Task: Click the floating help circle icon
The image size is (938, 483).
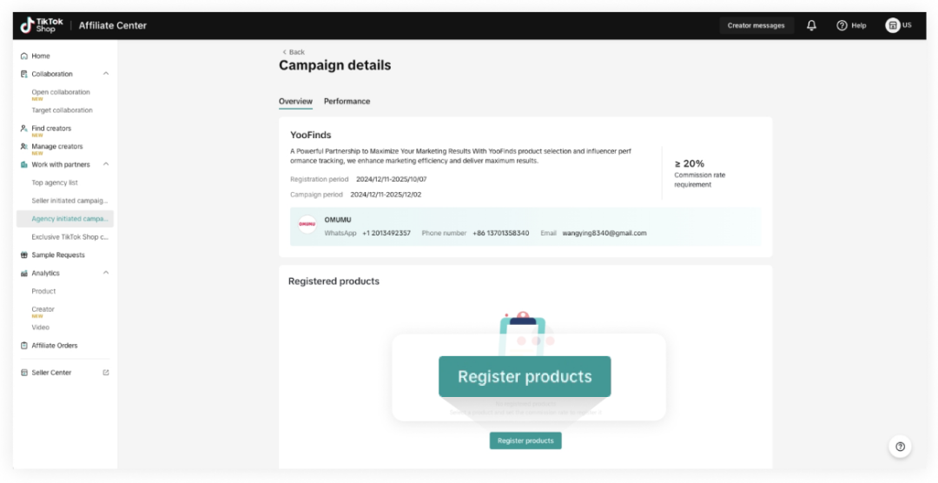Action: [x=900, y=447]
